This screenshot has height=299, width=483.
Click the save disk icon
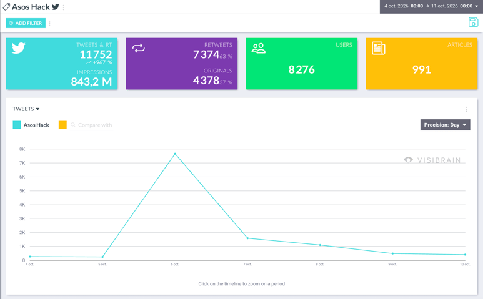point(473,22)
